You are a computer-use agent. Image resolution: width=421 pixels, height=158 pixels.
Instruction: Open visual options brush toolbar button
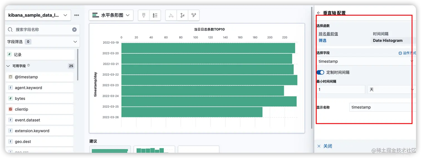coord(144,15)
